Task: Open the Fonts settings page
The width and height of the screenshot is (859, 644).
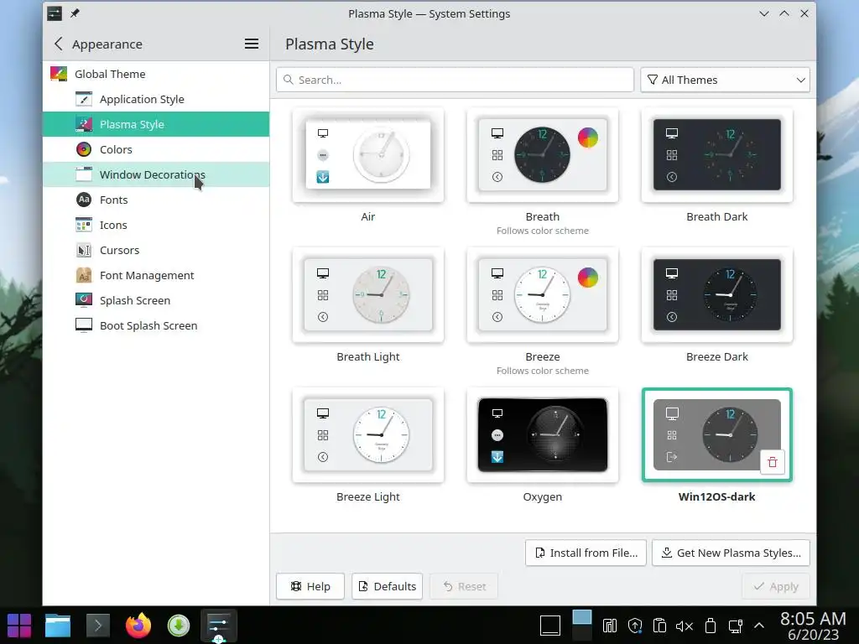Action: 155,200
